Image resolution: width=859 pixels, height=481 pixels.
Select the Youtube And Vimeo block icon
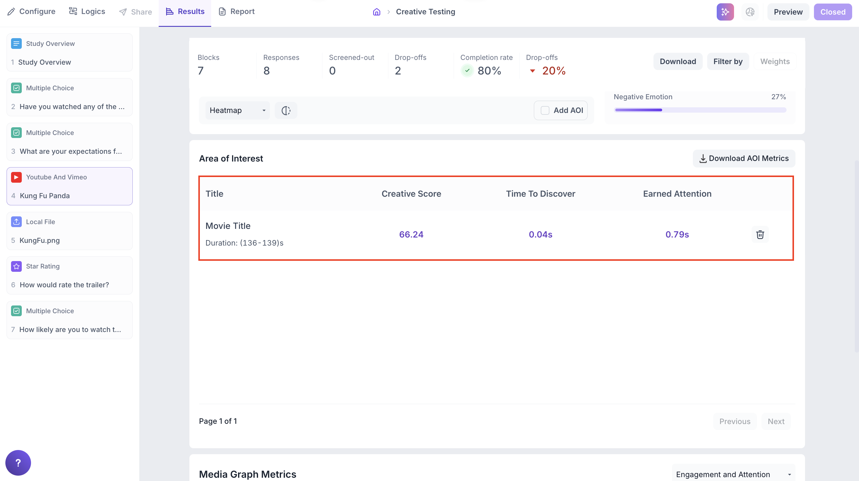[x=16, y=177]
